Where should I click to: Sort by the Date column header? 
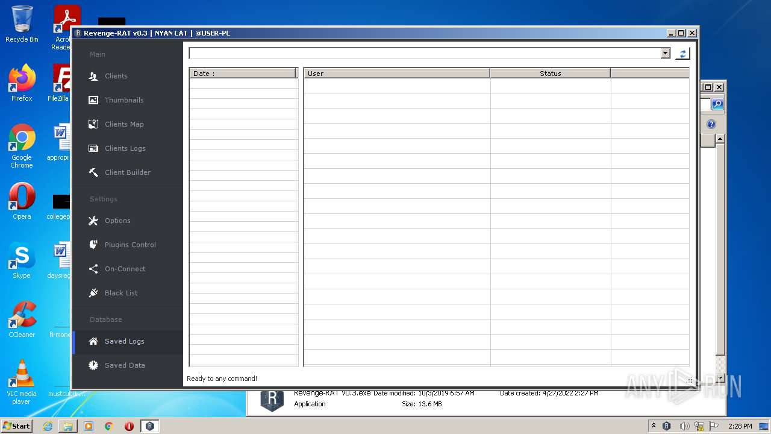click(x=242, y=73)
